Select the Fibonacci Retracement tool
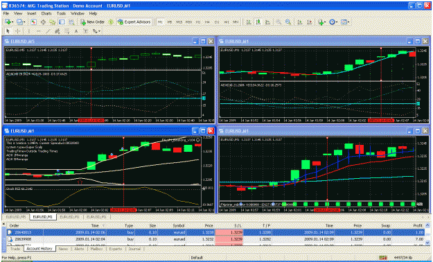This screenshot has height=262, width=433. click(x=67, y=31)
